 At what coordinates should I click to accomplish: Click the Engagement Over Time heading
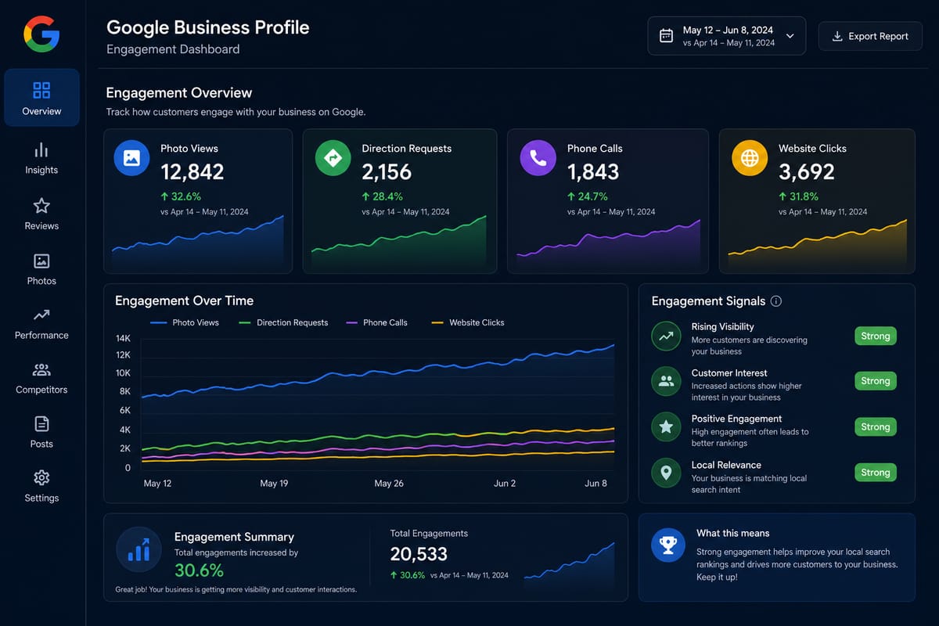point(184,300)
